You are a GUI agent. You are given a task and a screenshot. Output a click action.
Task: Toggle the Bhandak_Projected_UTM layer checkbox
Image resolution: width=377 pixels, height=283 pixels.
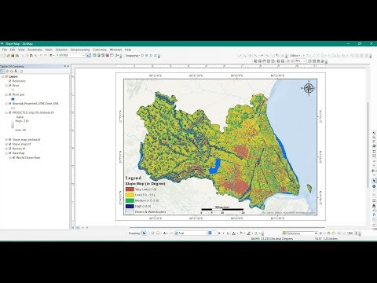click(10, 104)
